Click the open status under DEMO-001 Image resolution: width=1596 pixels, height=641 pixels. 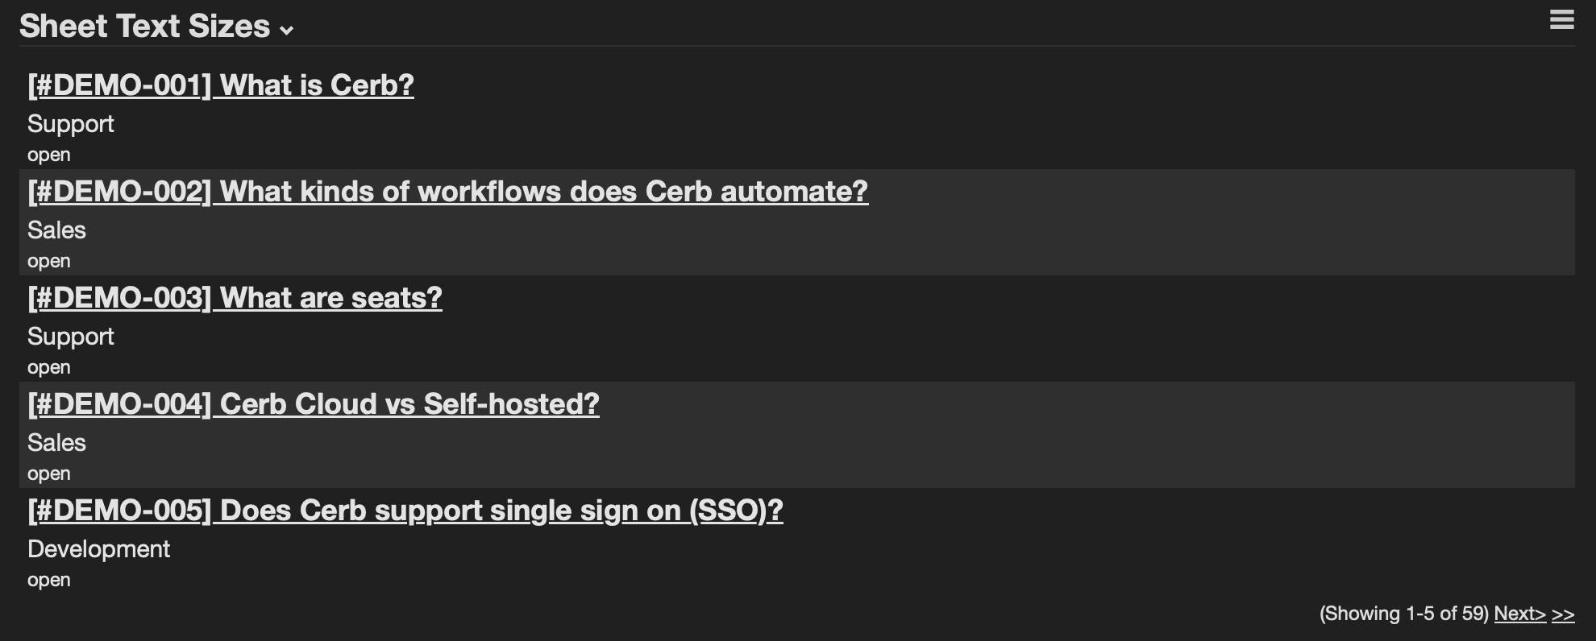(x=49, y=155)
